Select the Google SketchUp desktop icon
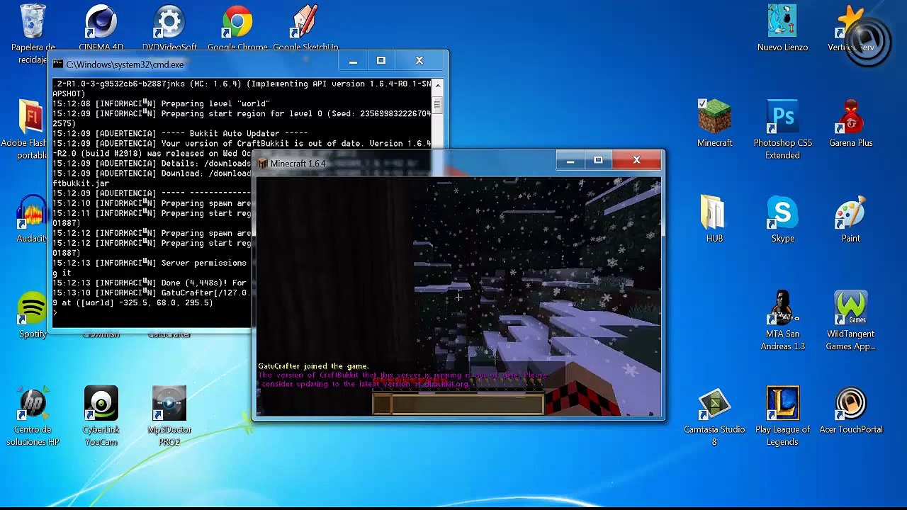Viewport: 907px width, 510px height. click(305, 21)
